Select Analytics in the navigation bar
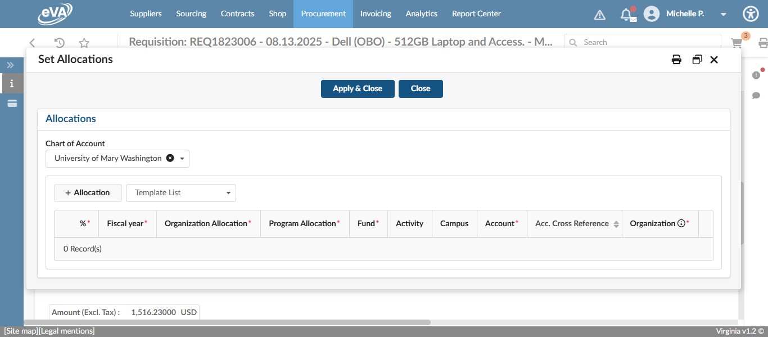This screenshot has width=768, height=337. pos(421,14)
